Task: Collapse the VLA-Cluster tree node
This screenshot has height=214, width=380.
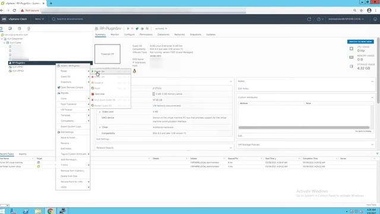Action: [4, 43]
